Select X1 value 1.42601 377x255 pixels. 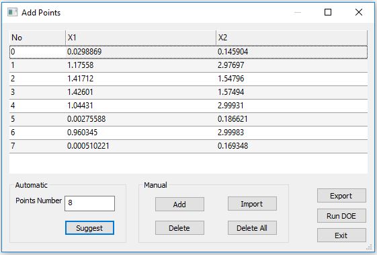coord(80,92)
